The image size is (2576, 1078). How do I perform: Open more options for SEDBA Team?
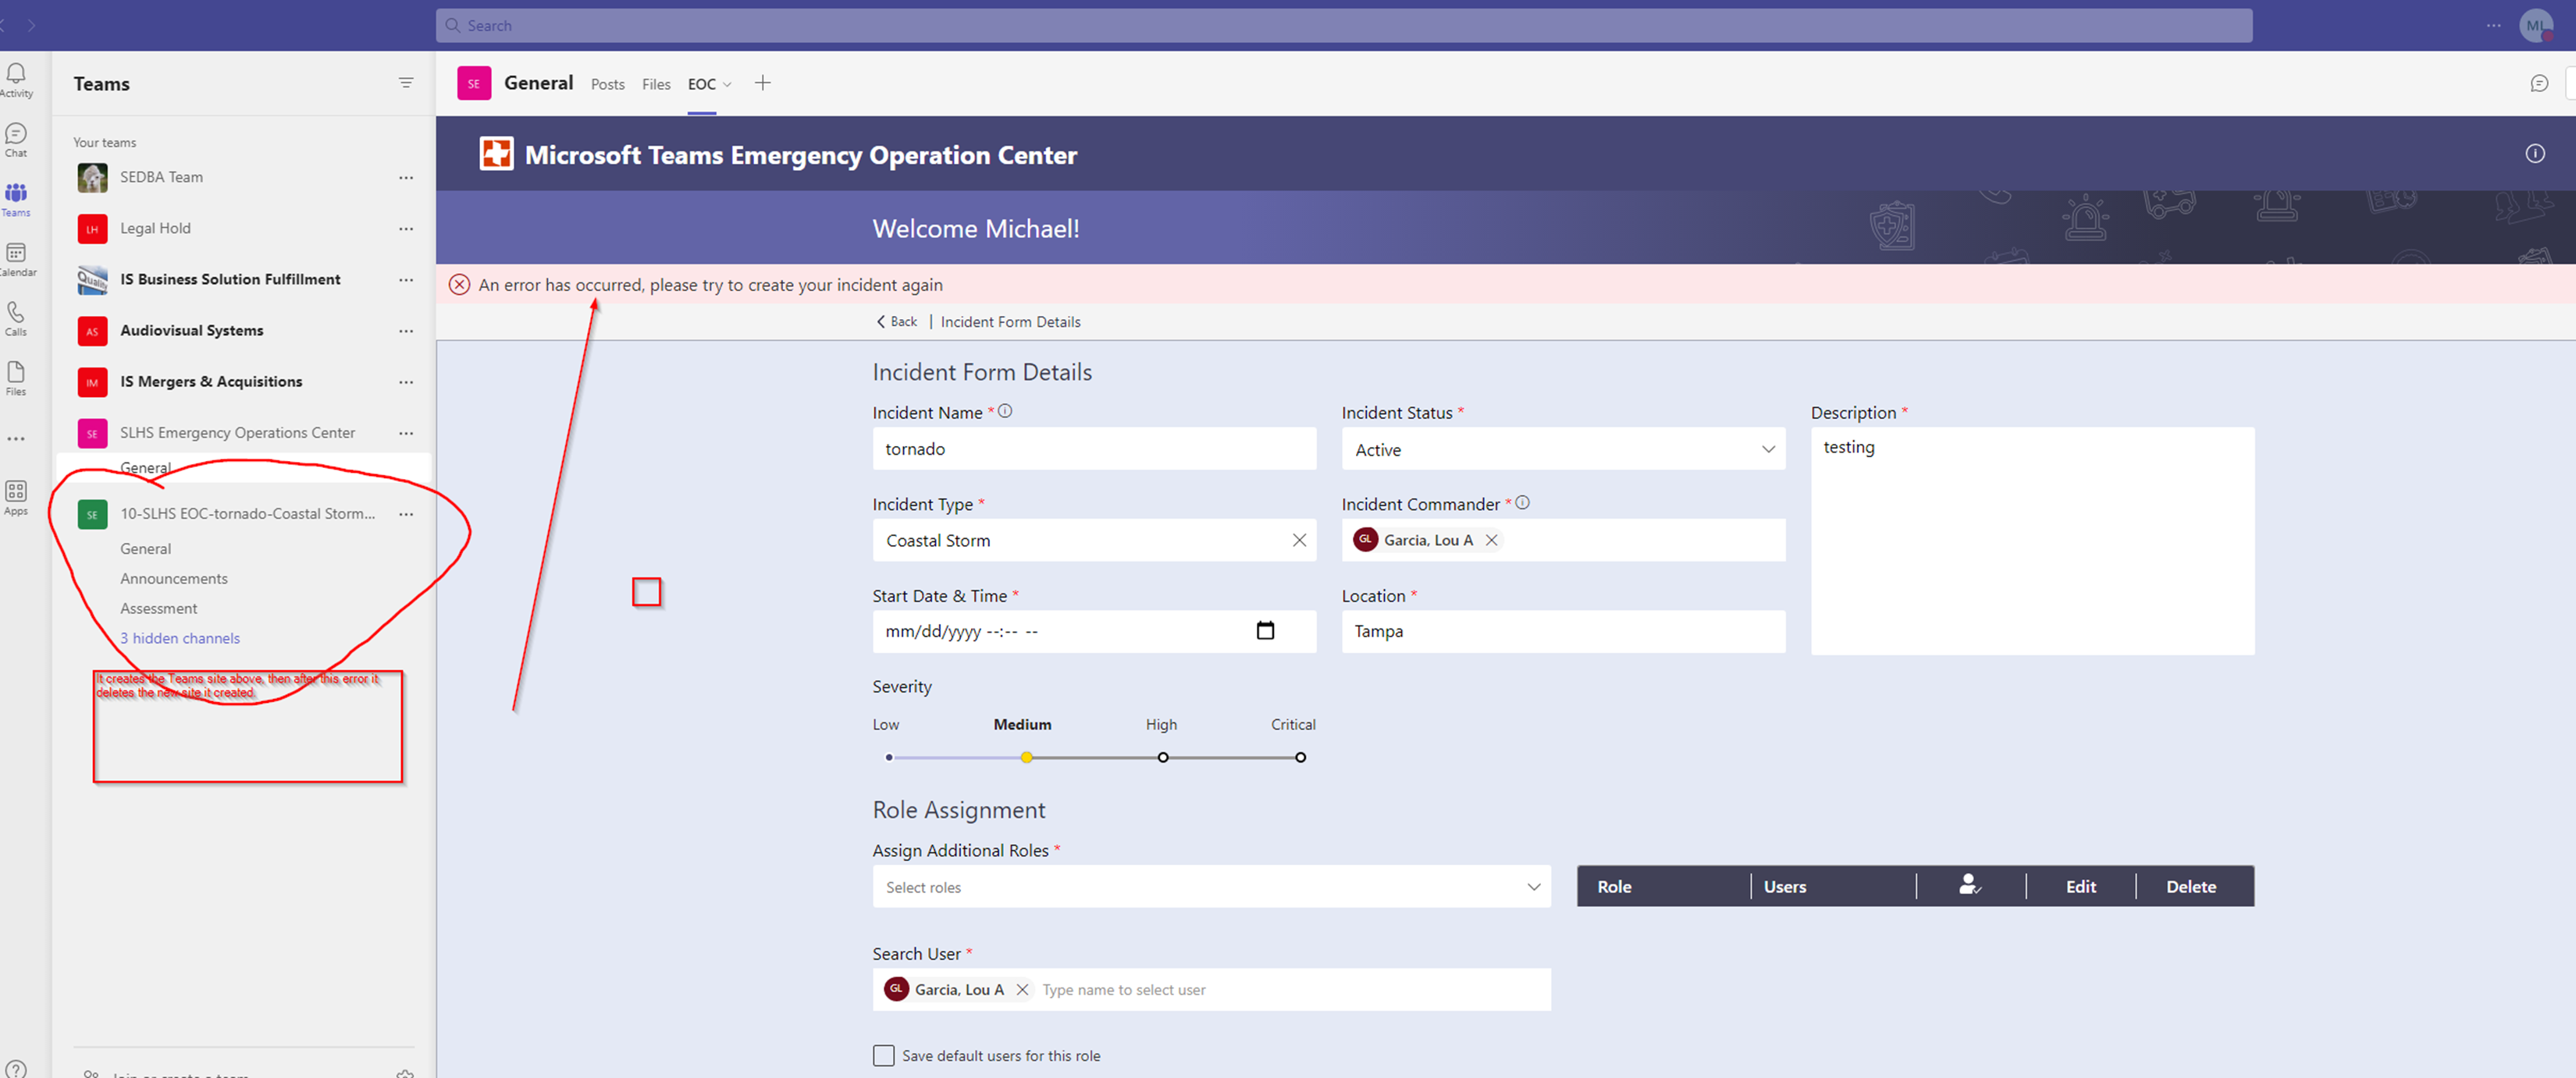(406, 177)
